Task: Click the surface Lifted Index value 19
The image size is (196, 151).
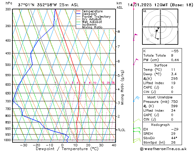Action: tap(173, 83)
